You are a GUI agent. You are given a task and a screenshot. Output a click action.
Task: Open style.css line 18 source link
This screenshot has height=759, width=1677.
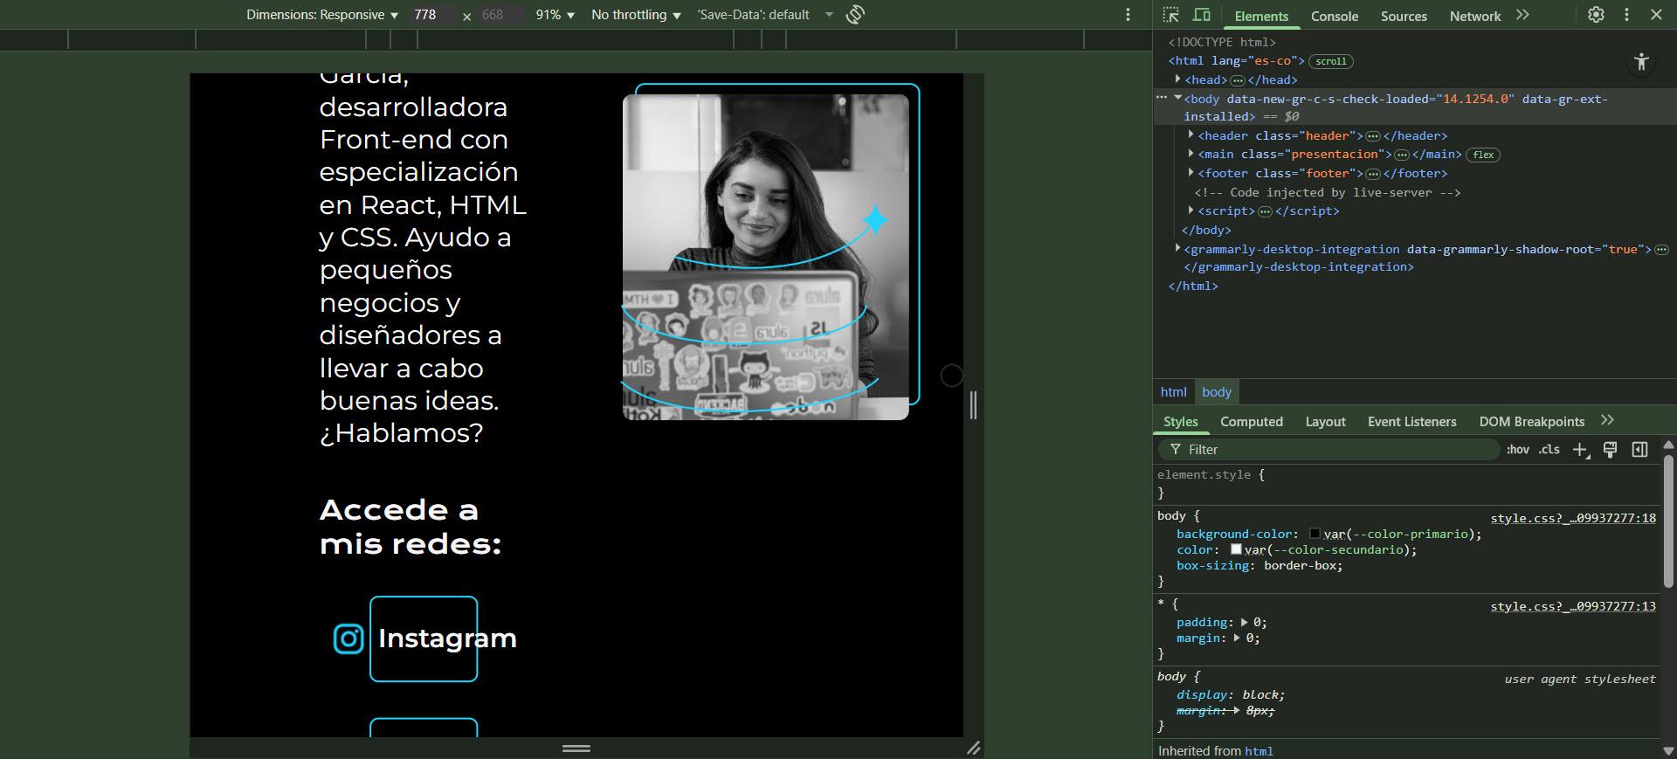click(1573, 518)
